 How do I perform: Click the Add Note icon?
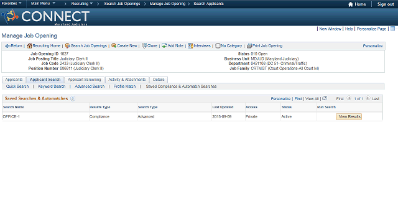(164, 45)
